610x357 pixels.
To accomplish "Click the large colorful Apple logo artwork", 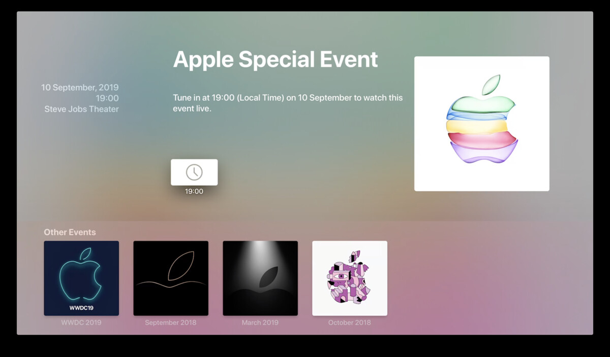I will [482, 124].
